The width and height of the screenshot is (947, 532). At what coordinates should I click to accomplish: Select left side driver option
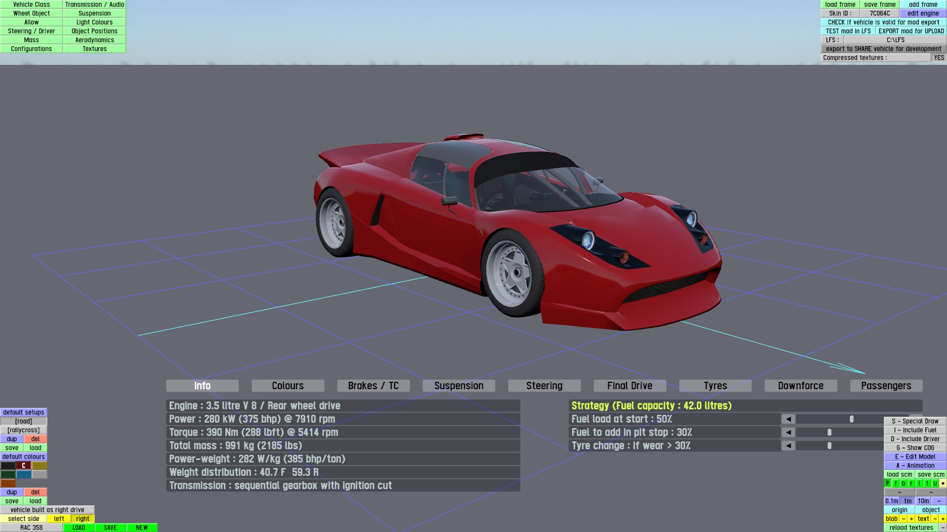pyautogui.click(x=59, y=519)
